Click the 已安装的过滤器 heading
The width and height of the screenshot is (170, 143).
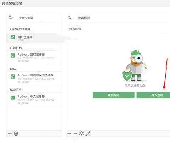pyautogui.click(x=20, y=29)
